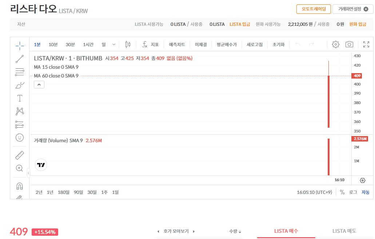Switch to 1시간 interval
This screenshot has height=239, width=375.
pos(88,44)
